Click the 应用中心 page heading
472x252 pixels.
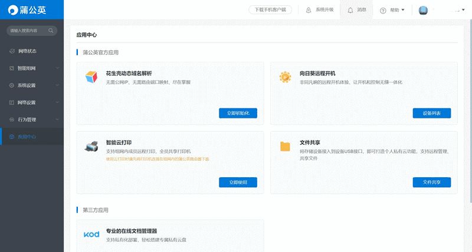tap(87, 35)
